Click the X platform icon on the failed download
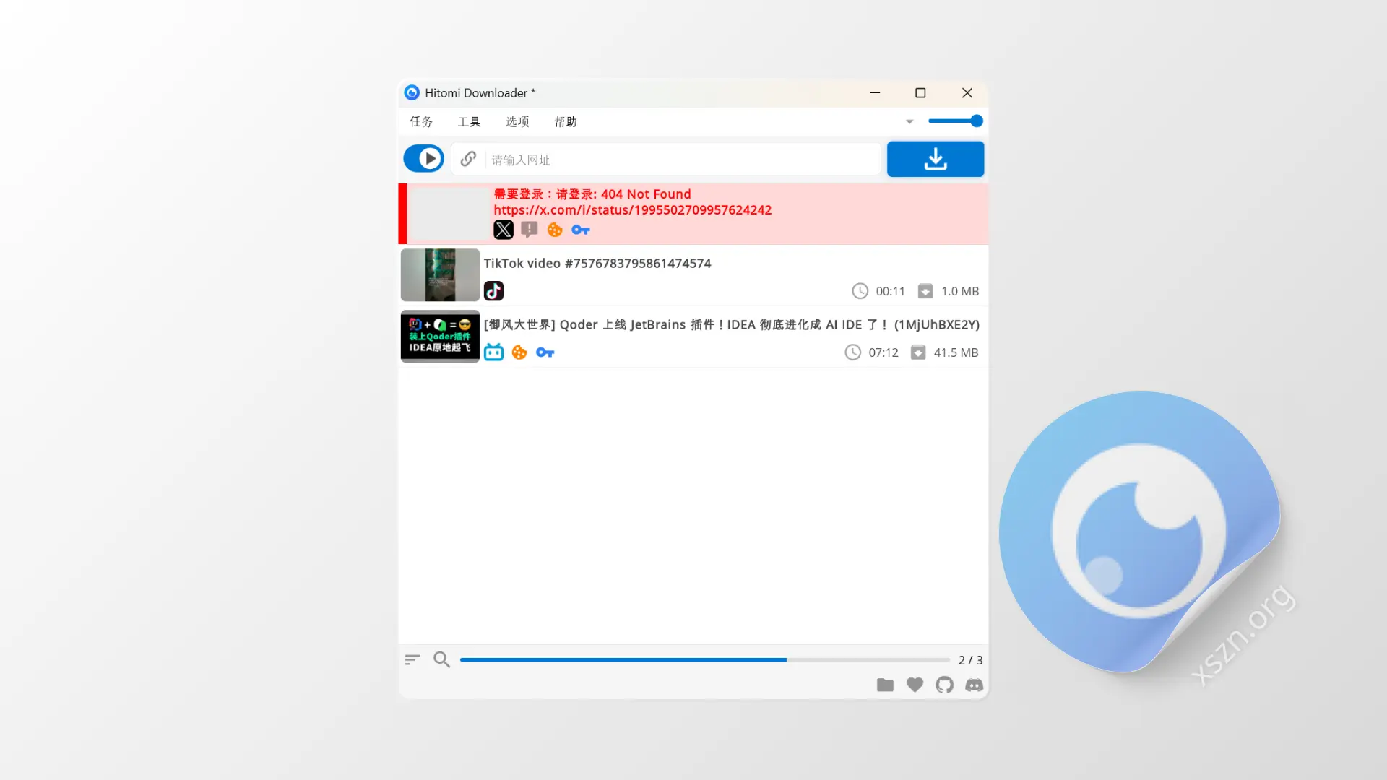This screenshot has width=1387, height=780. (503, 230)
